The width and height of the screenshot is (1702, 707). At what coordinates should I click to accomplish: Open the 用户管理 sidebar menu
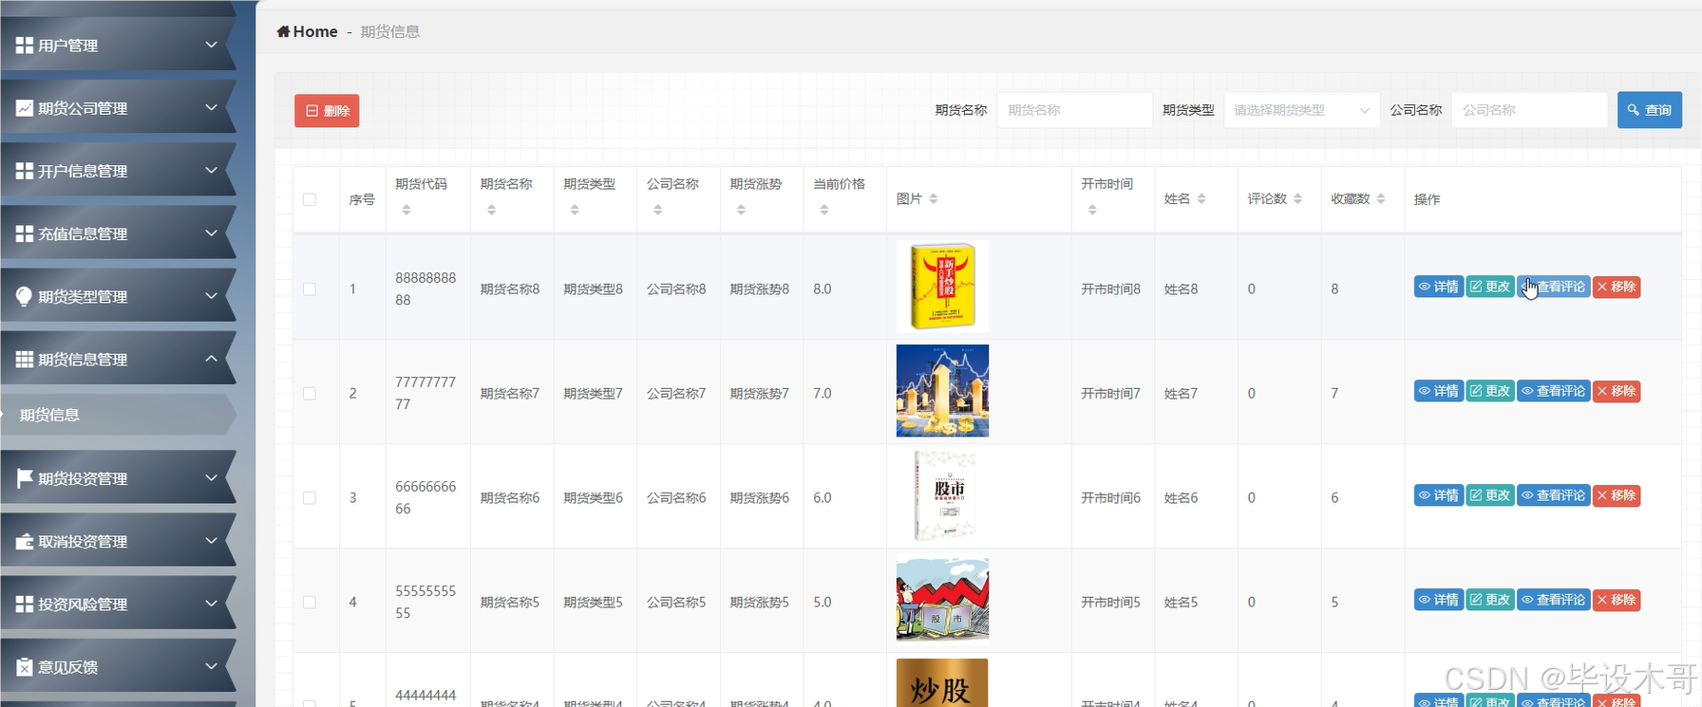pos(118,45)
